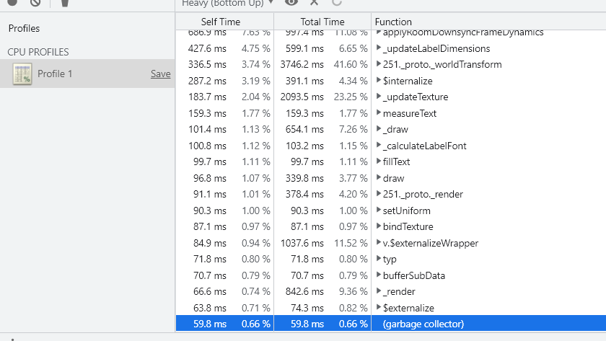Click the exclude function X icon
The width and height of the screenshot is (606, 341).
pyautogui.click(x=314, y=3)
